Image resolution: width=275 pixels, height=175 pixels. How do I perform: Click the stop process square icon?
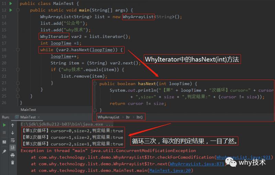click(4, 133)
